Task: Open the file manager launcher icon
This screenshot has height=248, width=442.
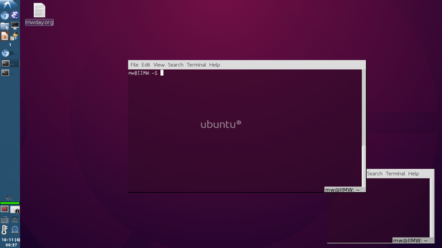Action: [5, 26]
